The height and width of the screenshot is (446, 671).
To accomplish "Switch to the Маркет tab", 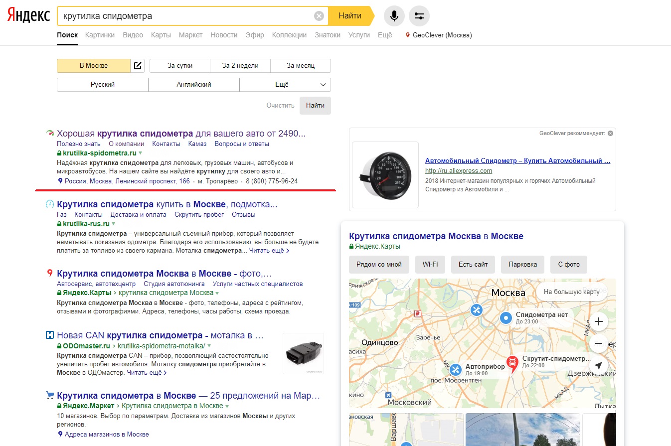I will click(x=191, y=35).
